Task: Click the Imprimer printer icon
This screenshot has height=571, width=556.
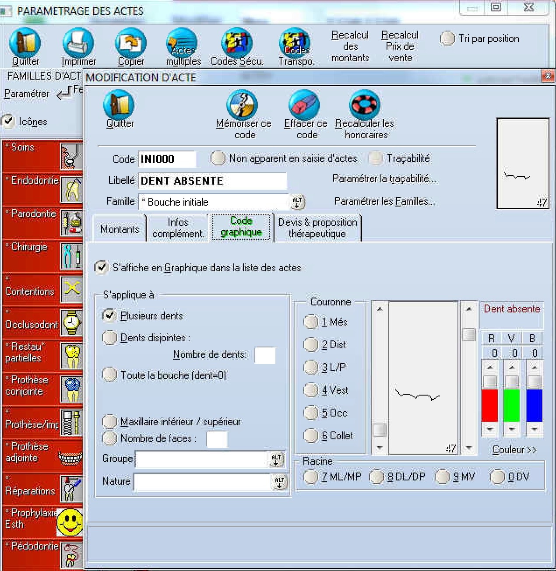Action: point(78,43)
